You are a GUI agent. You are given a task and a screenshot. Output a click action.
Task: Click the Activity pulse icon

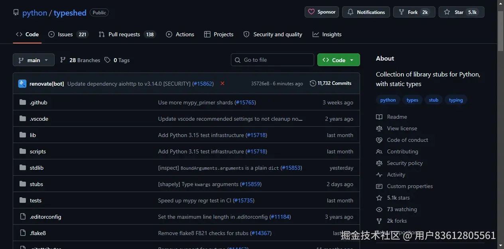coord(379,174)
